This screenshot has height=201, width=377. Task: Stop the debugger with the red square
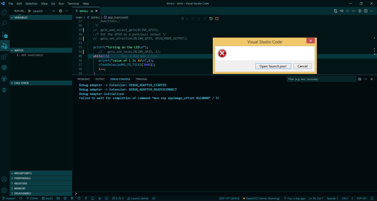[217, 18]
